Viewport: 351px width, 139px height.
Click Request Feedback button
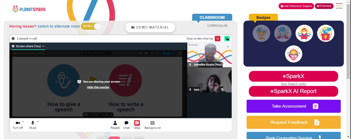[294, 122]
